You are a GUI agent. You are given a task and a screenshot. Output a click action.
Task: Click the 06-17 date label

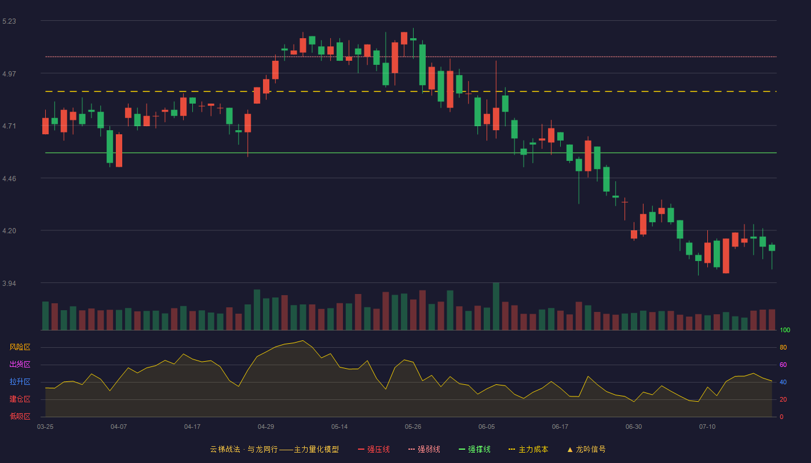[x=560, y=427]
